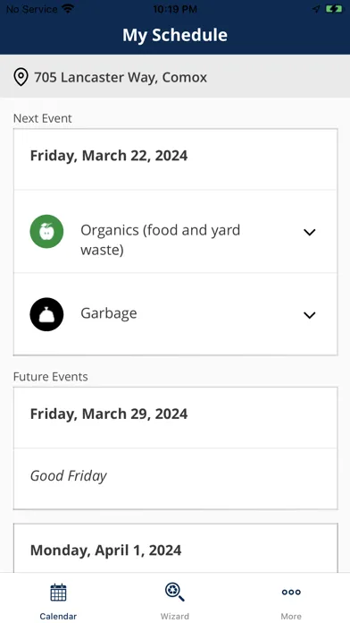Image resolution: width=350 pixels, height=623 pixels.
Task: Open Monday, April 1, 2024 event card
Action: point(176,550)
